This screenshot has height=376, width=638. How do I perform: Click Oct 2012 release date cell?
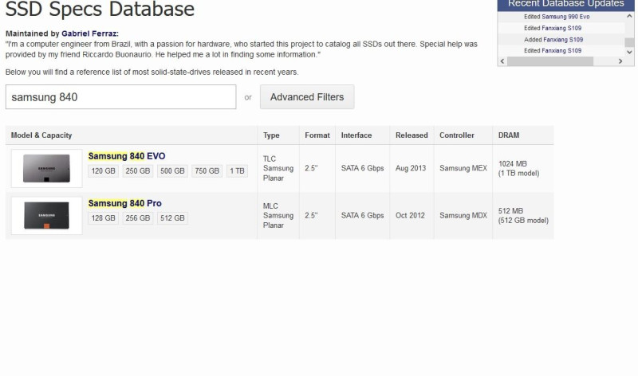tap(410, 215)
